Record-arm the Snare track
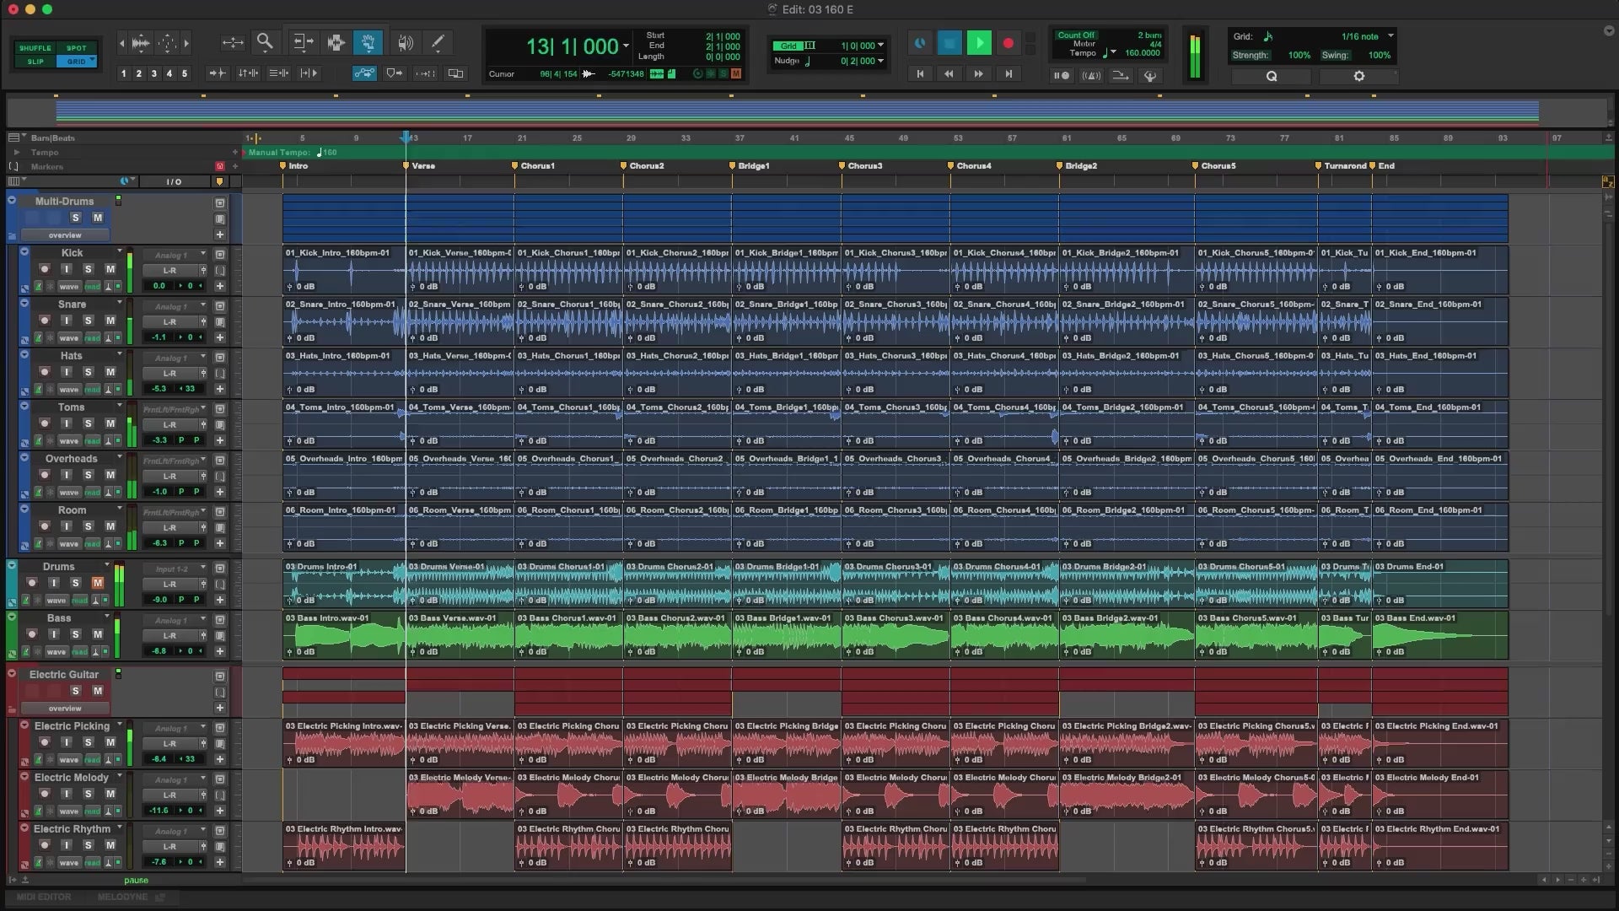Image resolution: width=1619 pixels, height=911 pixels. [45, 321]
